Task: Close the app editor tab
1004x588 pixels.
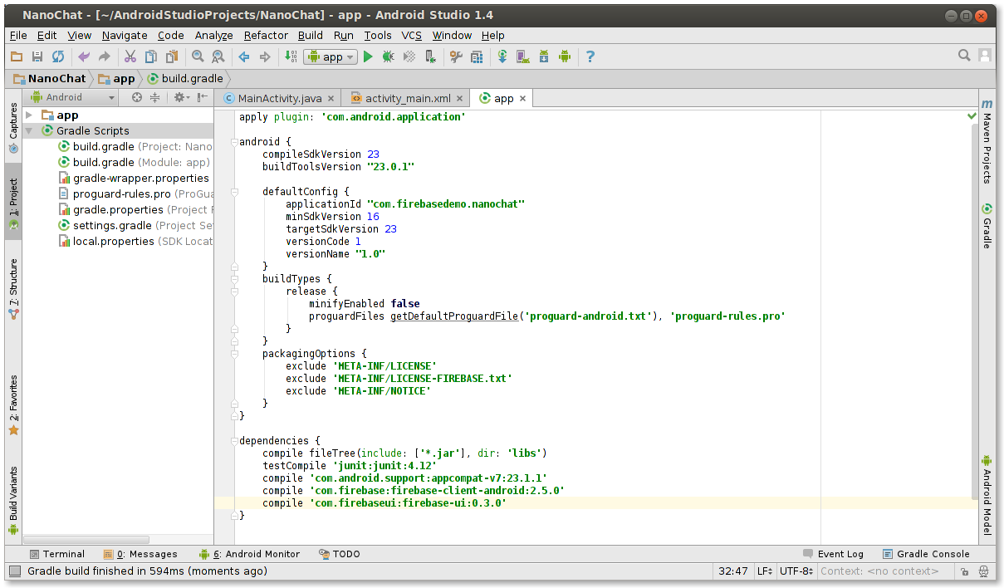Action: click(523, 98)
